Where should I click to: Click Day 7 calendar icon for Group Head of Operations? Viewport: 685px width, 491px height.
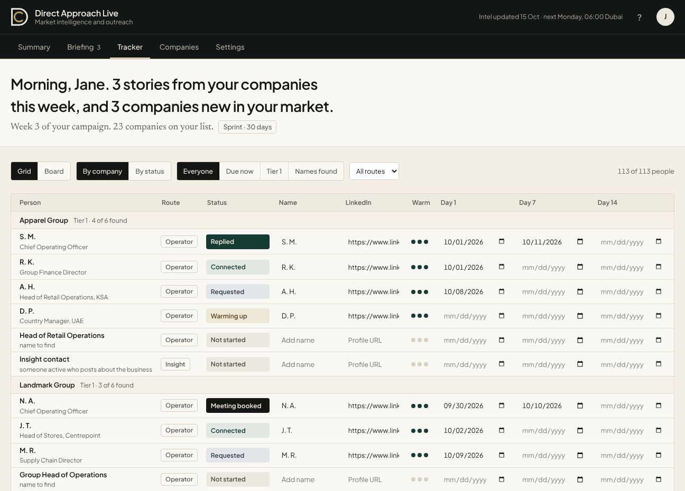(580, 479)
